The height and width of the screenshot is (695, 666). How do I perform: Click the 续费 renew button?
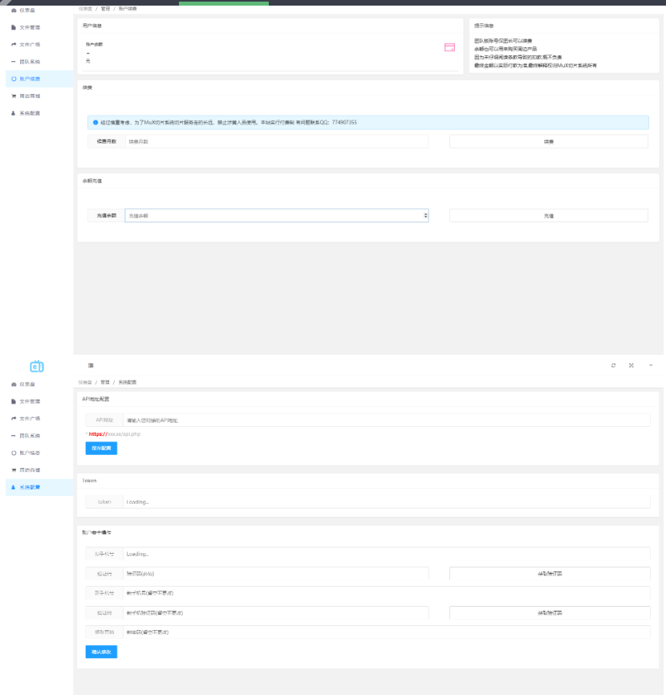548,141
